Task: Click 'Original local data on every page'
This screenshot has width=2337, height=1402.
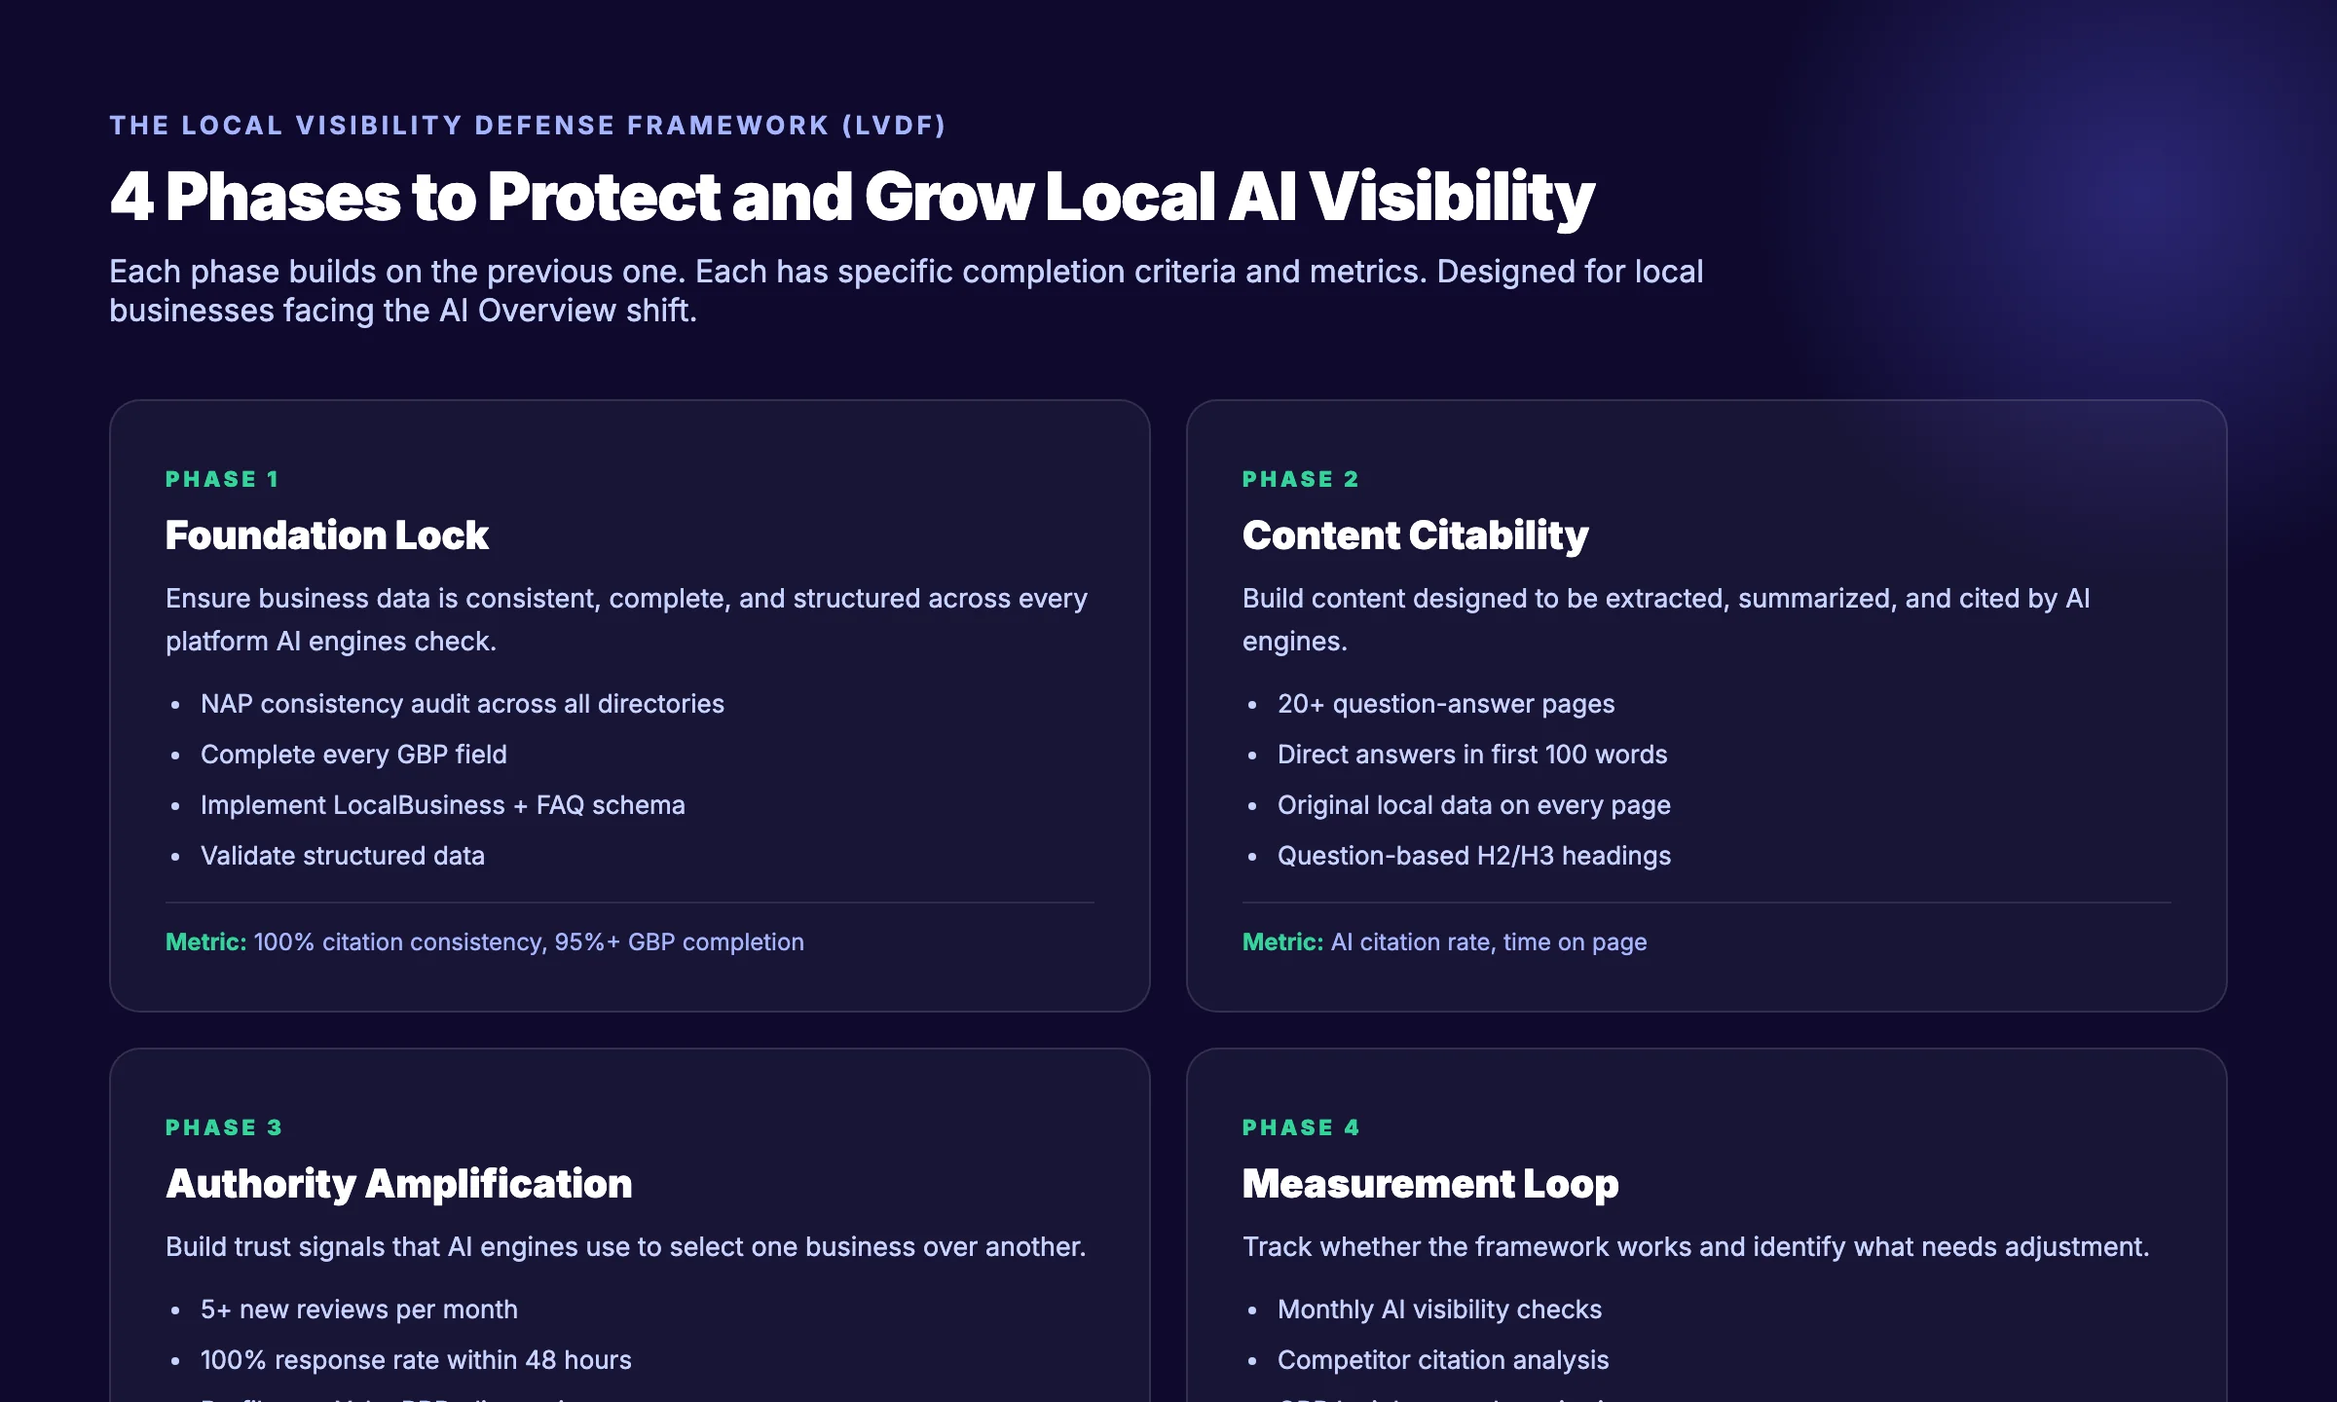Action: 1474,805
